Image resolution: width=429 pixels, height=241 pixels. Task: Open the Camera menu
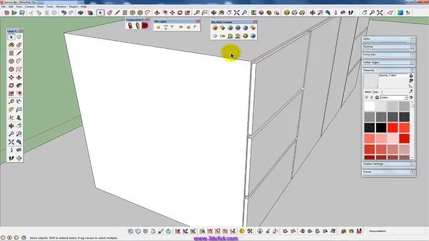29,6
